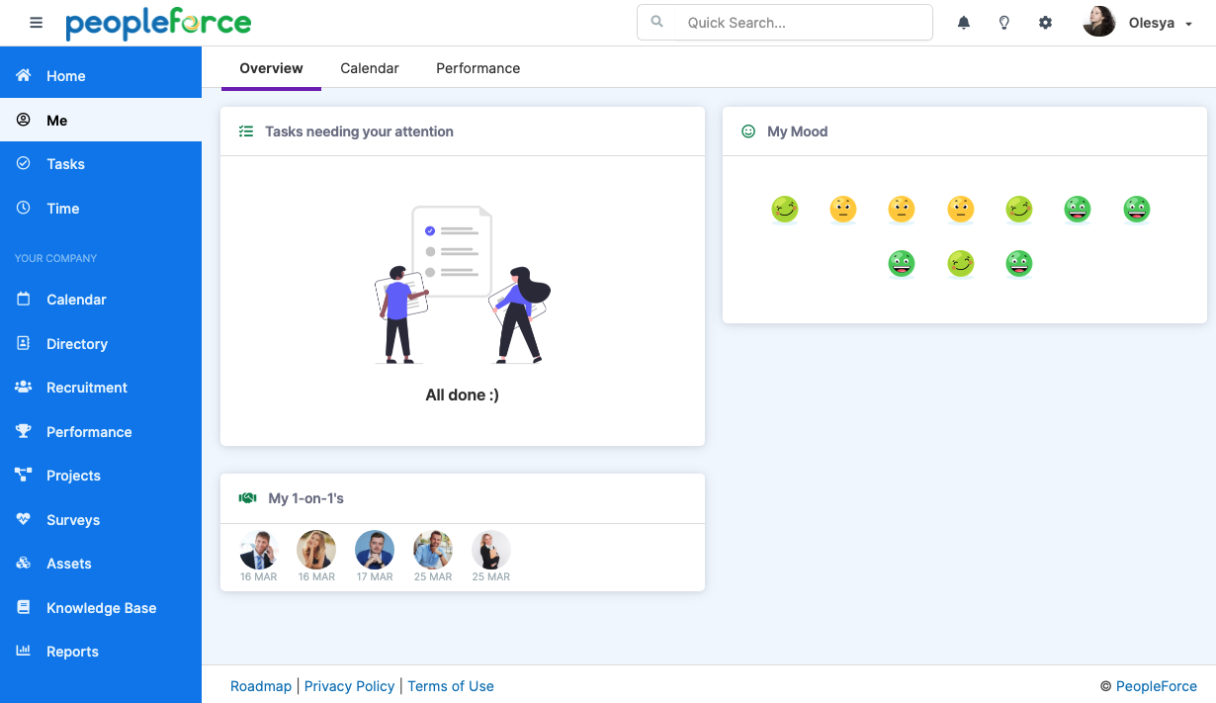Image resolution: width=1216 pixels, height=703 pixels.
Task: Open the blonde woman's 16 MAR 1-on-1
Action: click(x=316, y=550)
